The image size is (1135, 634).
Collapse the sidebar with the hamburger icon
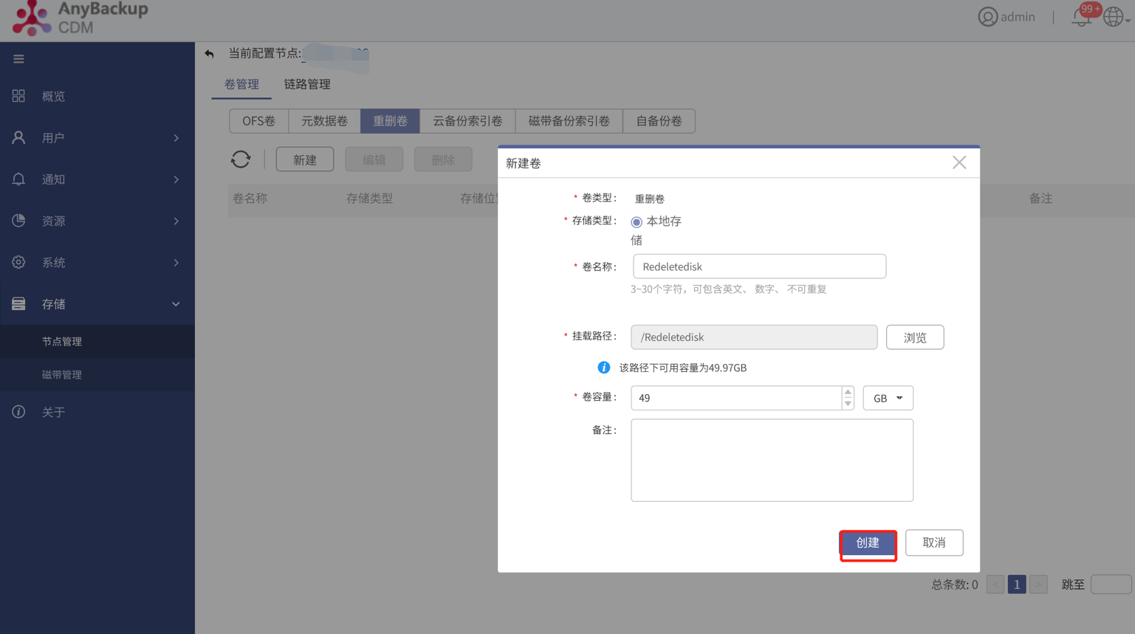pyautogui.click(x=18, y=58)
